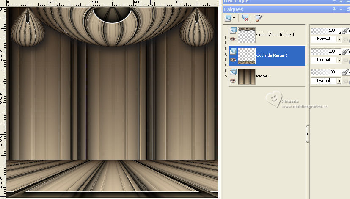The image size is (350, 199).
Task: Hide the Raster 1 layer
Action: click(x=233, y=80)
